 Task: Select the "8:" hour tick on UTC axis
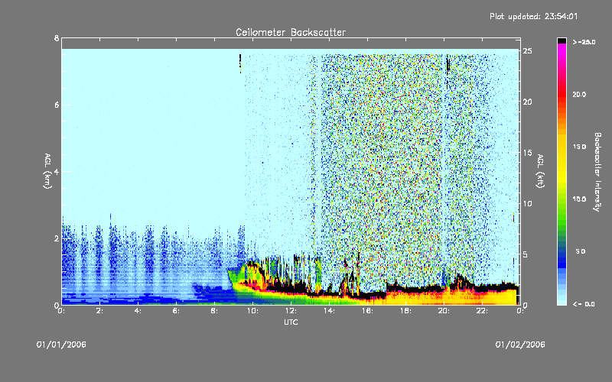[214, 311]
